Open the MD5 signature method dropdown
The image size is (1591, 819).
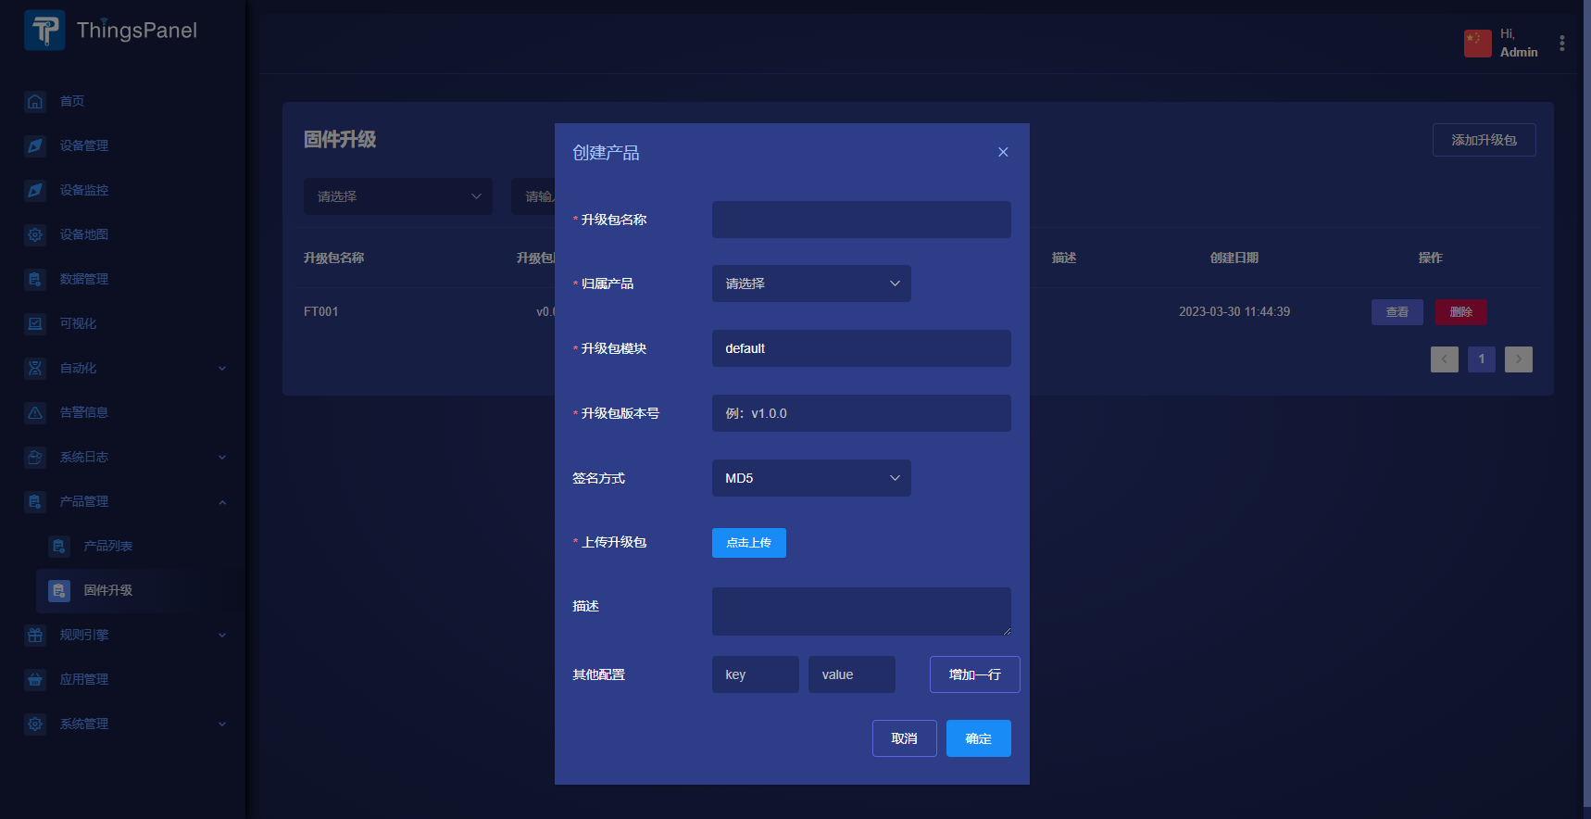810,478
